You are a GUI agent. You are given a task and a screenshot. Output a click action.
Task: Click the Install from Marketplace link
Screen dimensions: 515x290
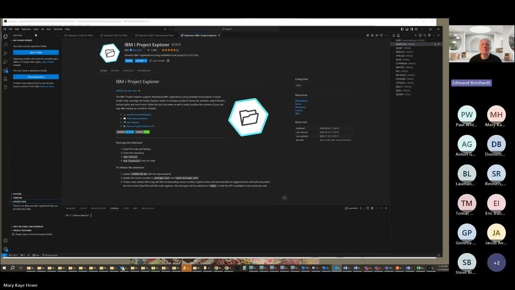click(139, 115)
